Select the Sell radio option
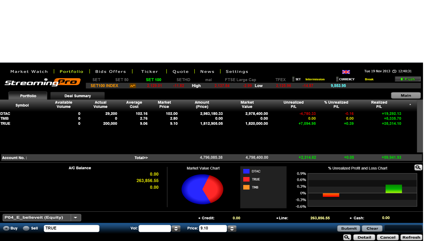430x241 pixels. click(x=26, y=228)
